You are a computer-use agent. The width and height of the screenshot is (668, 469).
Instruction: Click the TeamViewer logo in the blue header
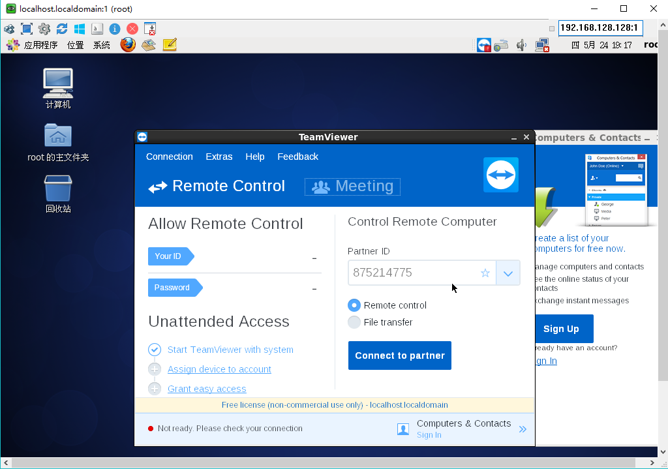(501, 175)
